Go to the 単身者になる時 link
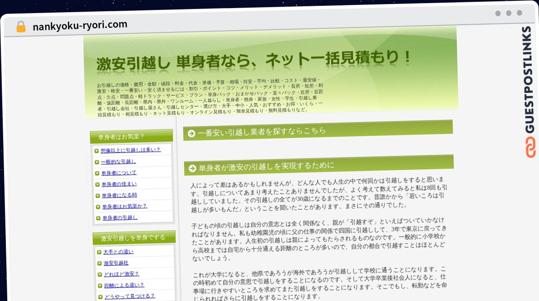Screen dimensions: 539x301 [119, 195]
